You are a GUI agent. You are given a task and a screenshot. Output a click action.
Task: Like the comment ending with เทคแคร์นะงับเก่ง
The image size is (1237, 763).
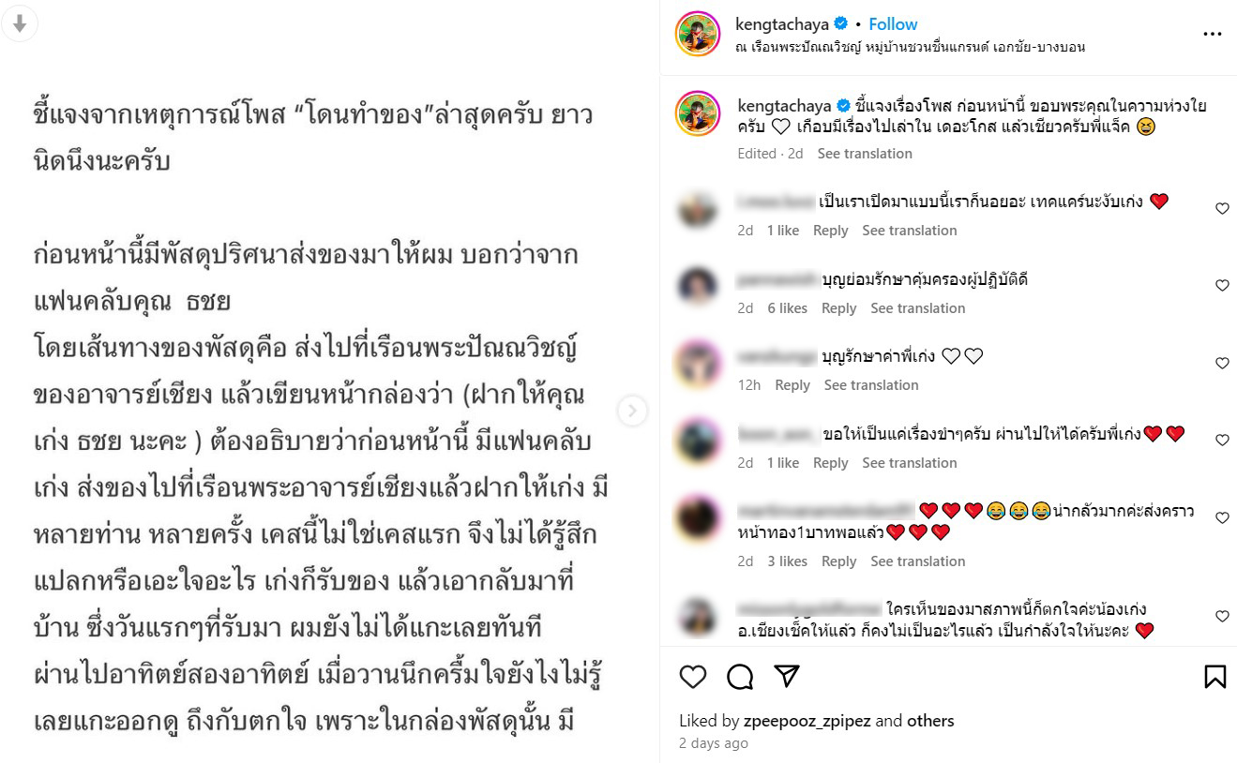pyautogui.click(x=1222, y=209)
